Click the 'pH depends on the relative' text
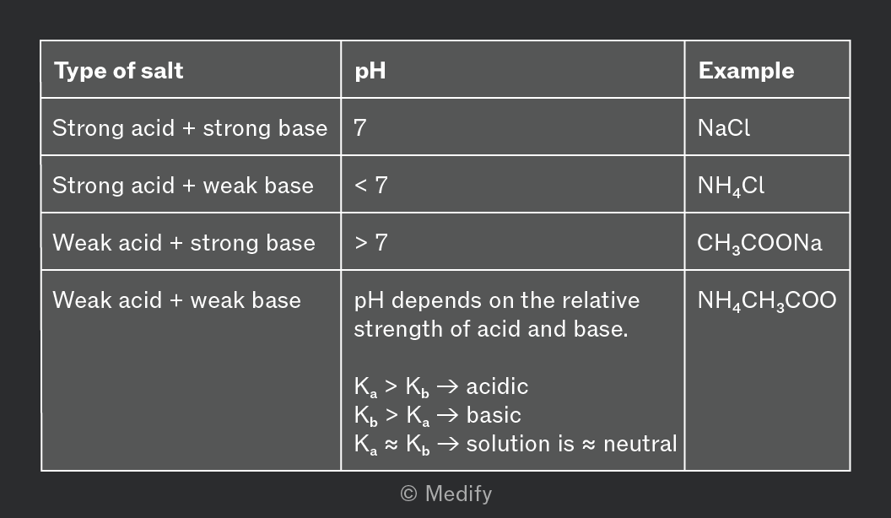891x518 pixels. click(x=497, y=300)
